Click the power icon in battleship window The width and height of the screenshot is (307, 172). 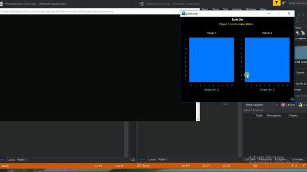point(292,99)
